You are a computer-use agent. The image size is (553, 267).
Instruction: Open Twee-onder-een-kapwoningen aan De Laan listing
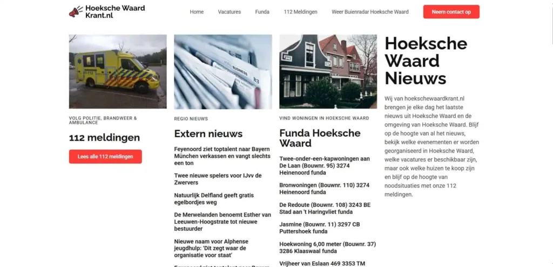325,165
